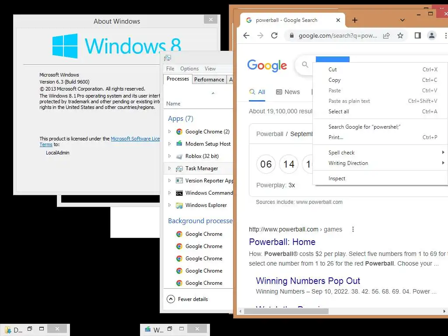Choose Select all in context menu
The image size is (448, 336).
point(380,112)
